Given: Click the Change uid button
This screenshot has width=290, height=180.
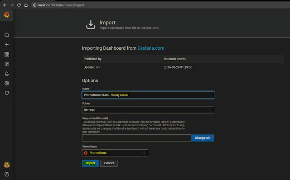Looking at the screenshot, I should click(x=203, y=138).
